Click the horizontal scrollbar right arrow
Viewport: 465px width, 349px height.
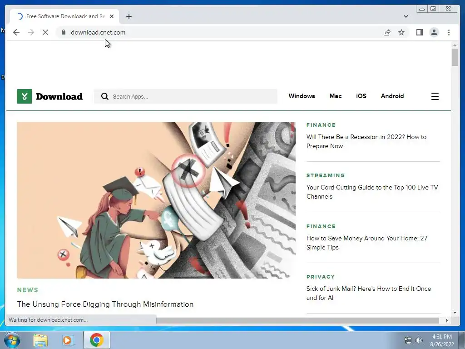447,320
